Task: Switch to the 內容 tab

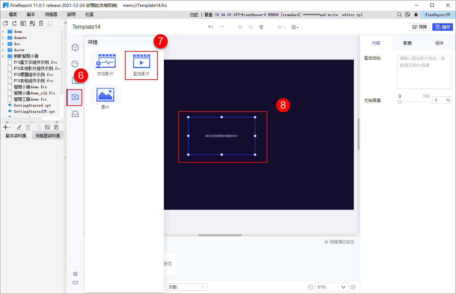Action: (376, 43)
